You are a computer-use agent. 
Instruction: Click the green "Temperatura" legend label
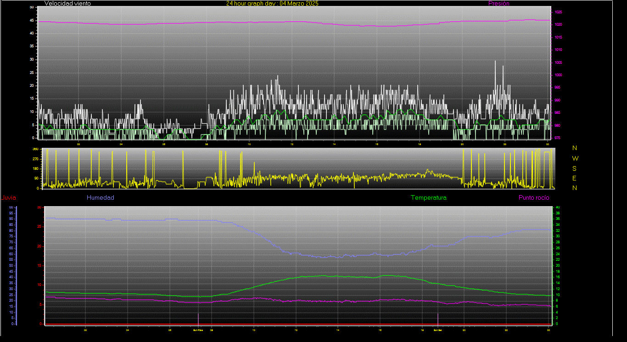pyautogui.click(x=428, y=198)
